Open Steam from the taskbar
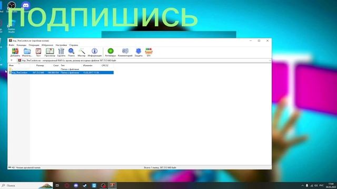Viewport: 337px width, 189px height. coord(85,185)
